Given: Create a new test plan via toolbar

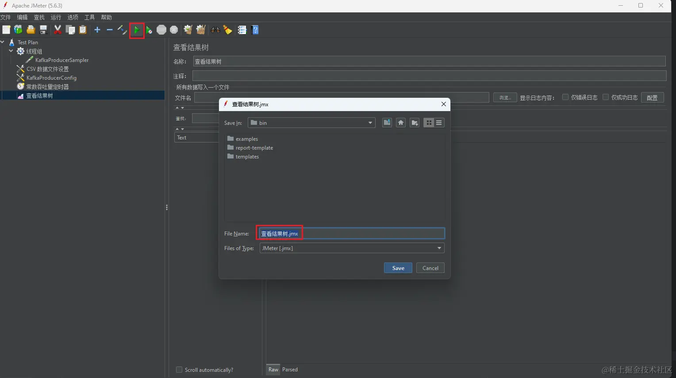Looking at the screenshot, I should point(6,30).
